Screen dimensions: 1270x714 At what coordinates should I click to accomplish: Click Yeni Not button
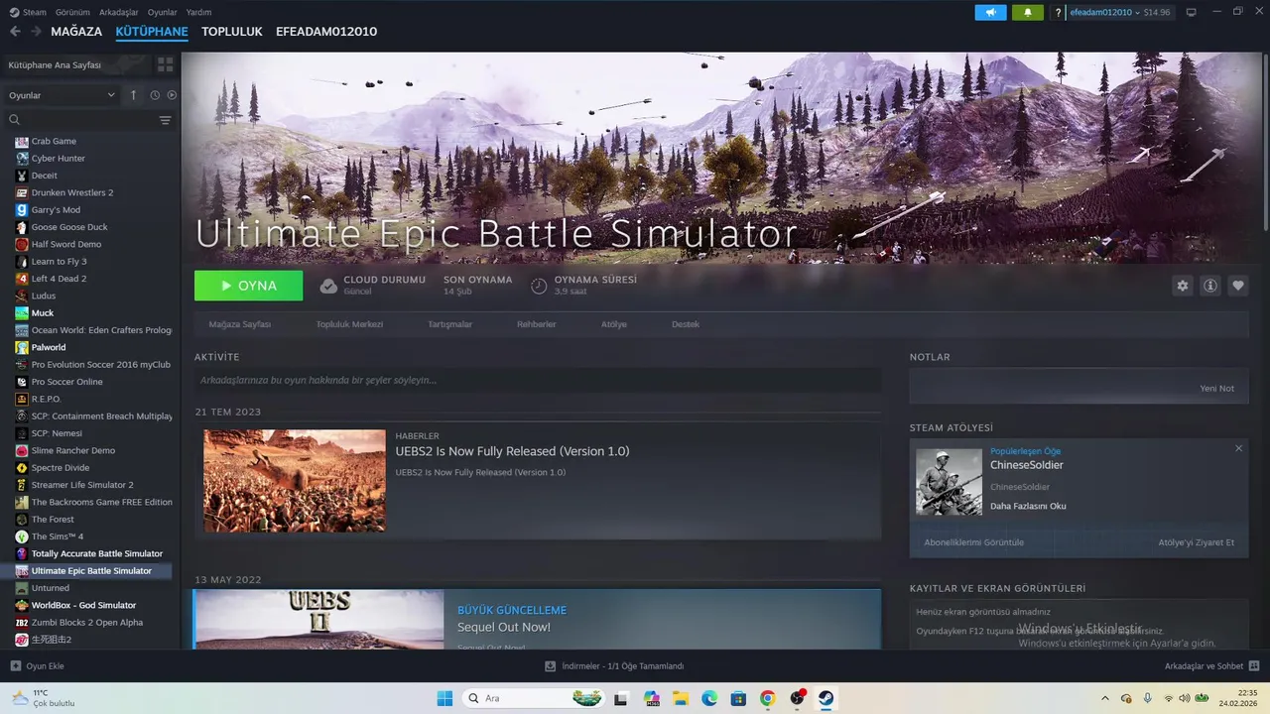pyautogui.click(x=1217, y=389)
